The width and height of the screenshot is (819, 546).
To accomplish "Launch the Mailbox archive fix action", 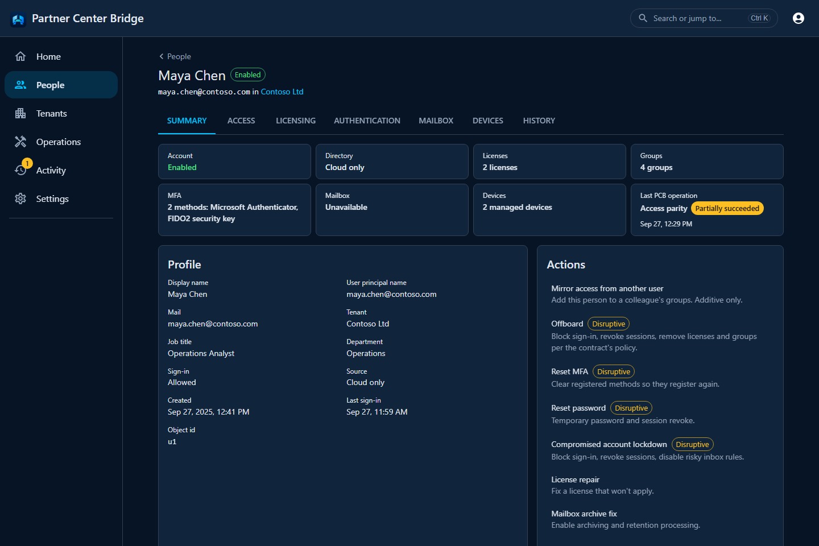I will point(660,519).
